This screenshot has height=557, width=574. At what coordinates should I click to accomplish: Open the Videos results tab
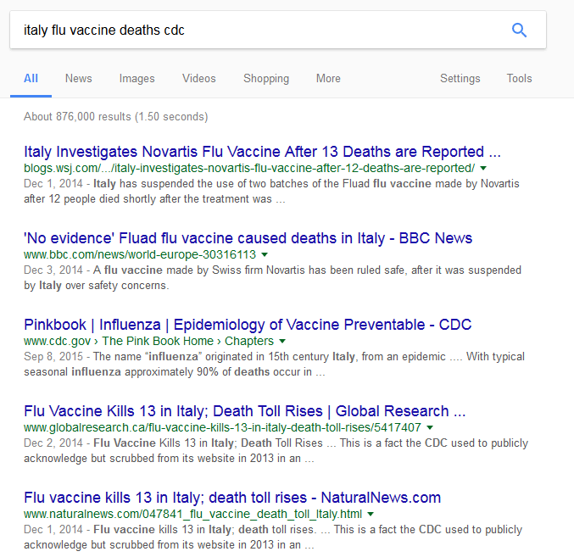pos(198,79)
